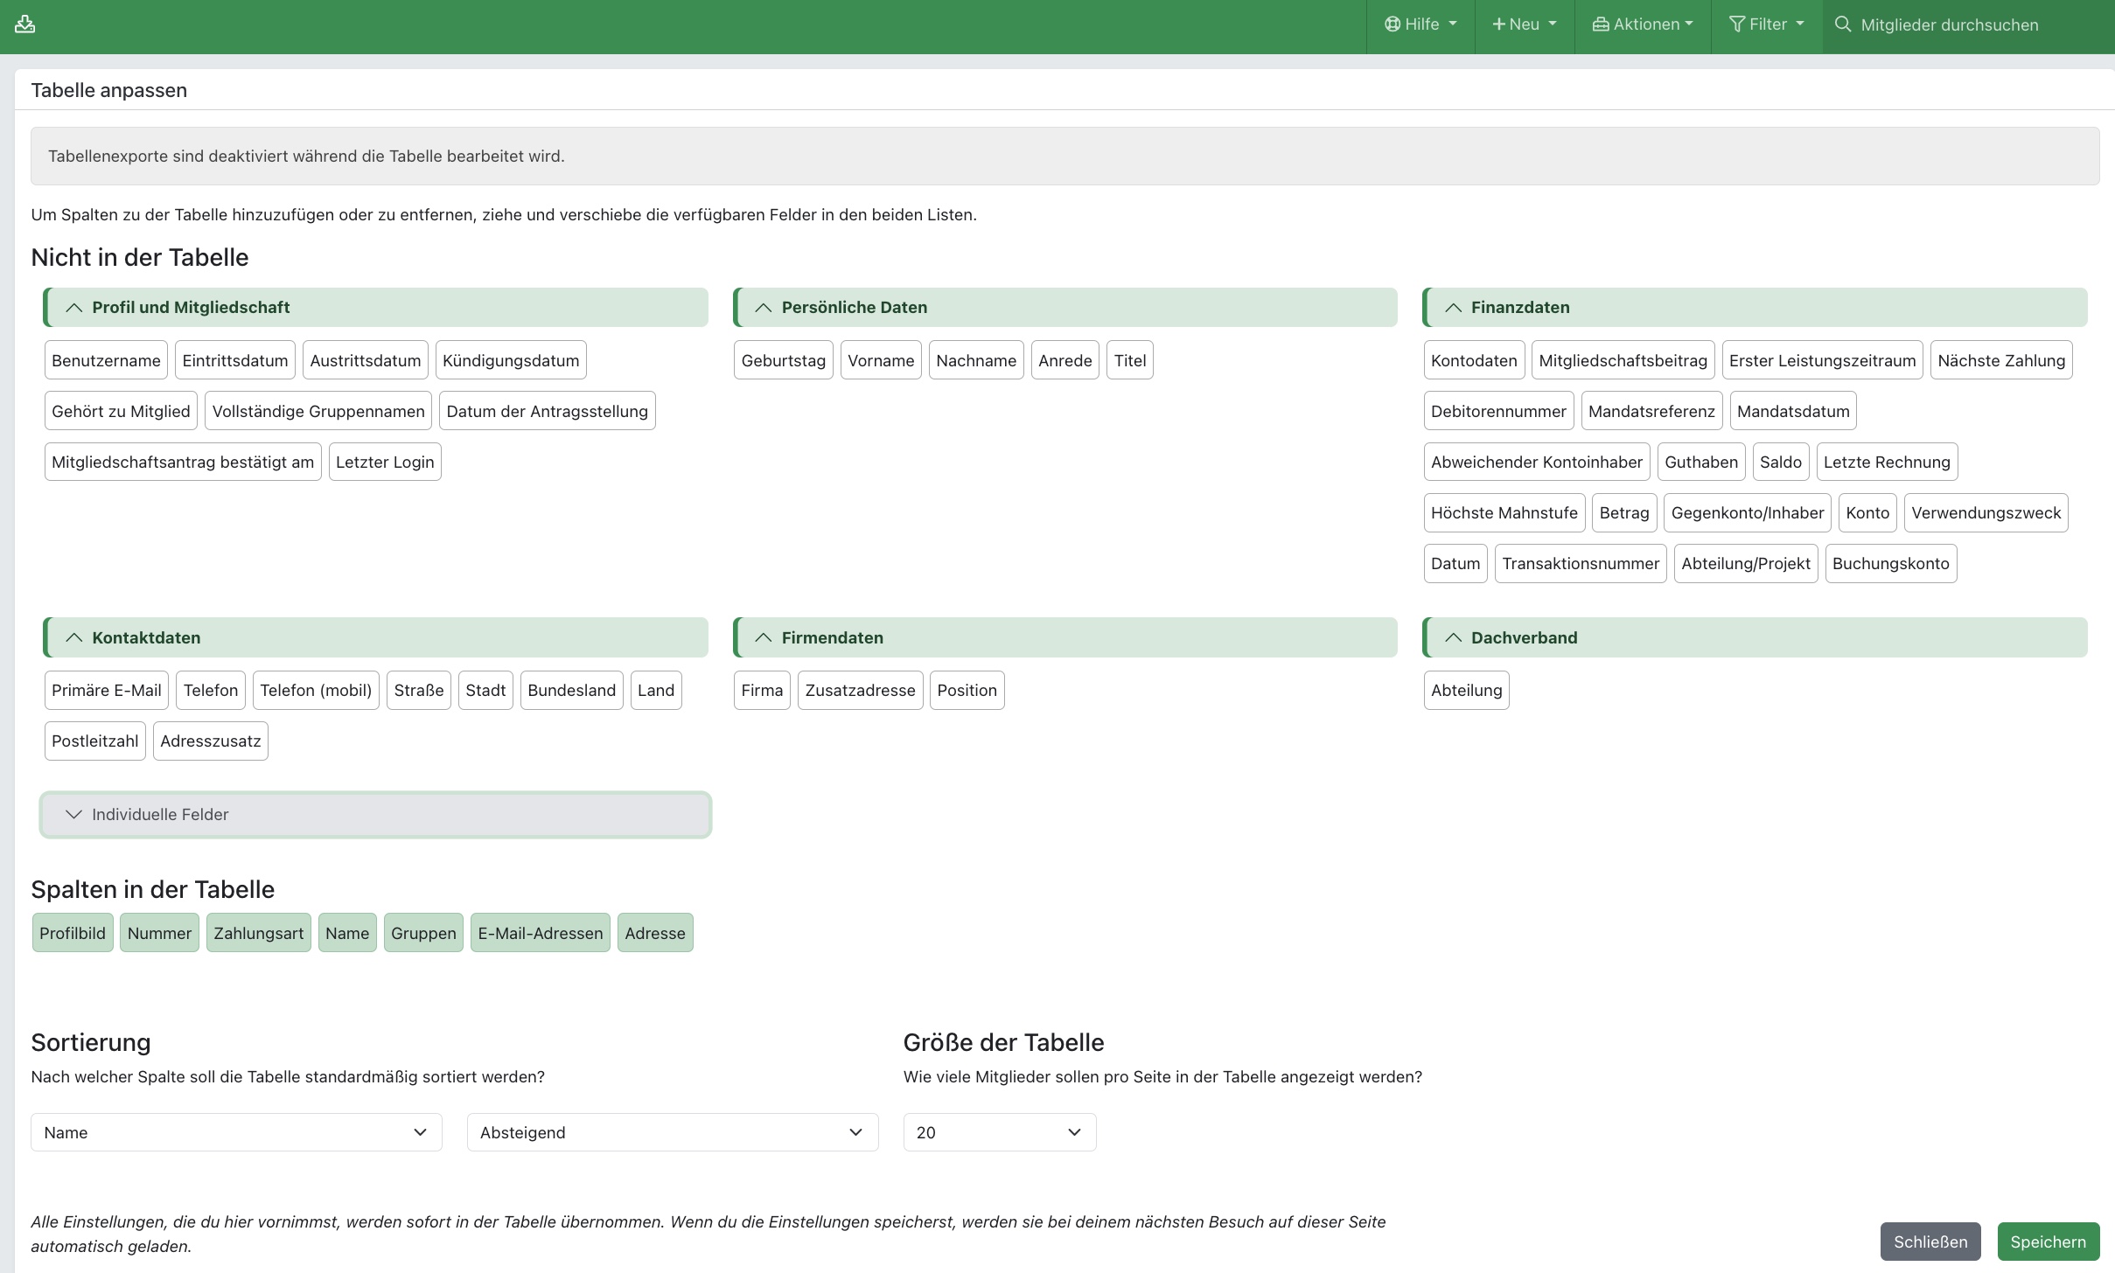Click the Verwendungszweck chip
This screenshot has width=2115, height=1273.
pos(1986,512)
